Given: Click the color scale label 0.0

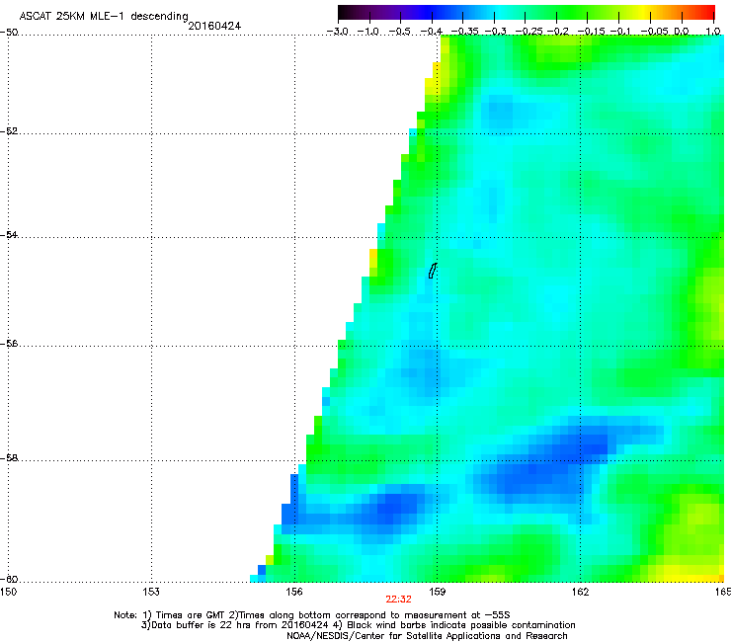Looking at the screenshot, I should click(x=682, y=32).
